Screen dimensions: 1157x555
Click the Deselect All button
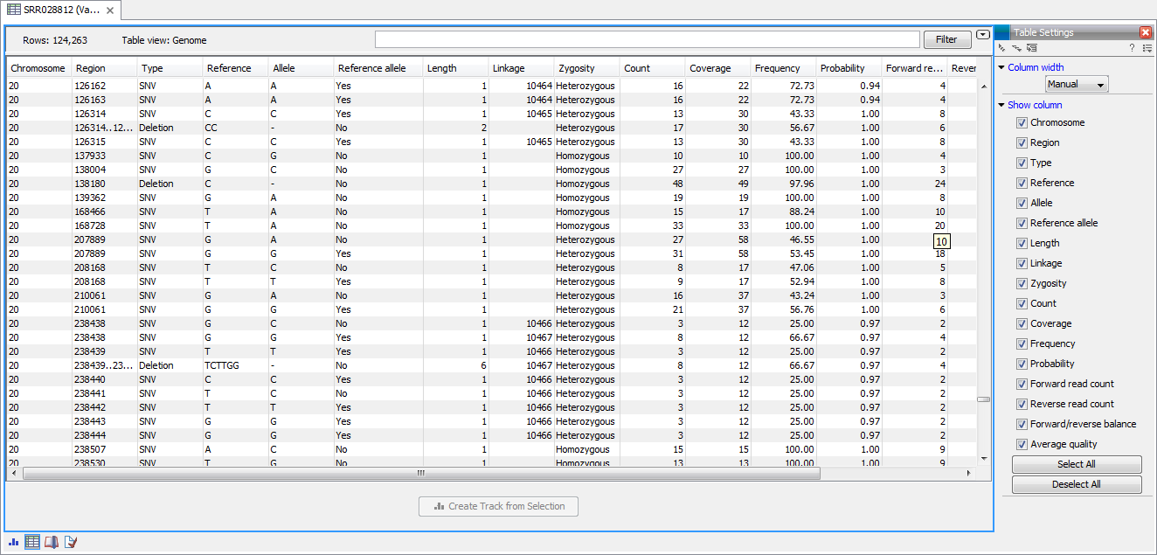(x=1077, y=484)
